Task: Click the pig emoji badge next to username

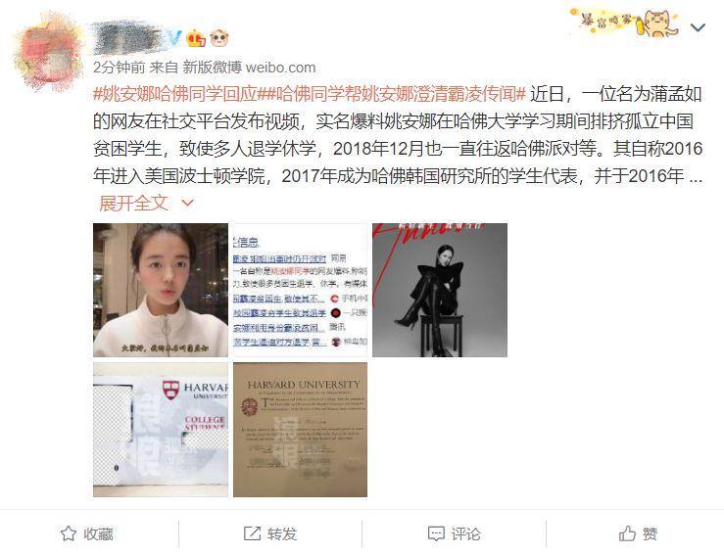Action: pyautogui.click(x=219, y=39)
